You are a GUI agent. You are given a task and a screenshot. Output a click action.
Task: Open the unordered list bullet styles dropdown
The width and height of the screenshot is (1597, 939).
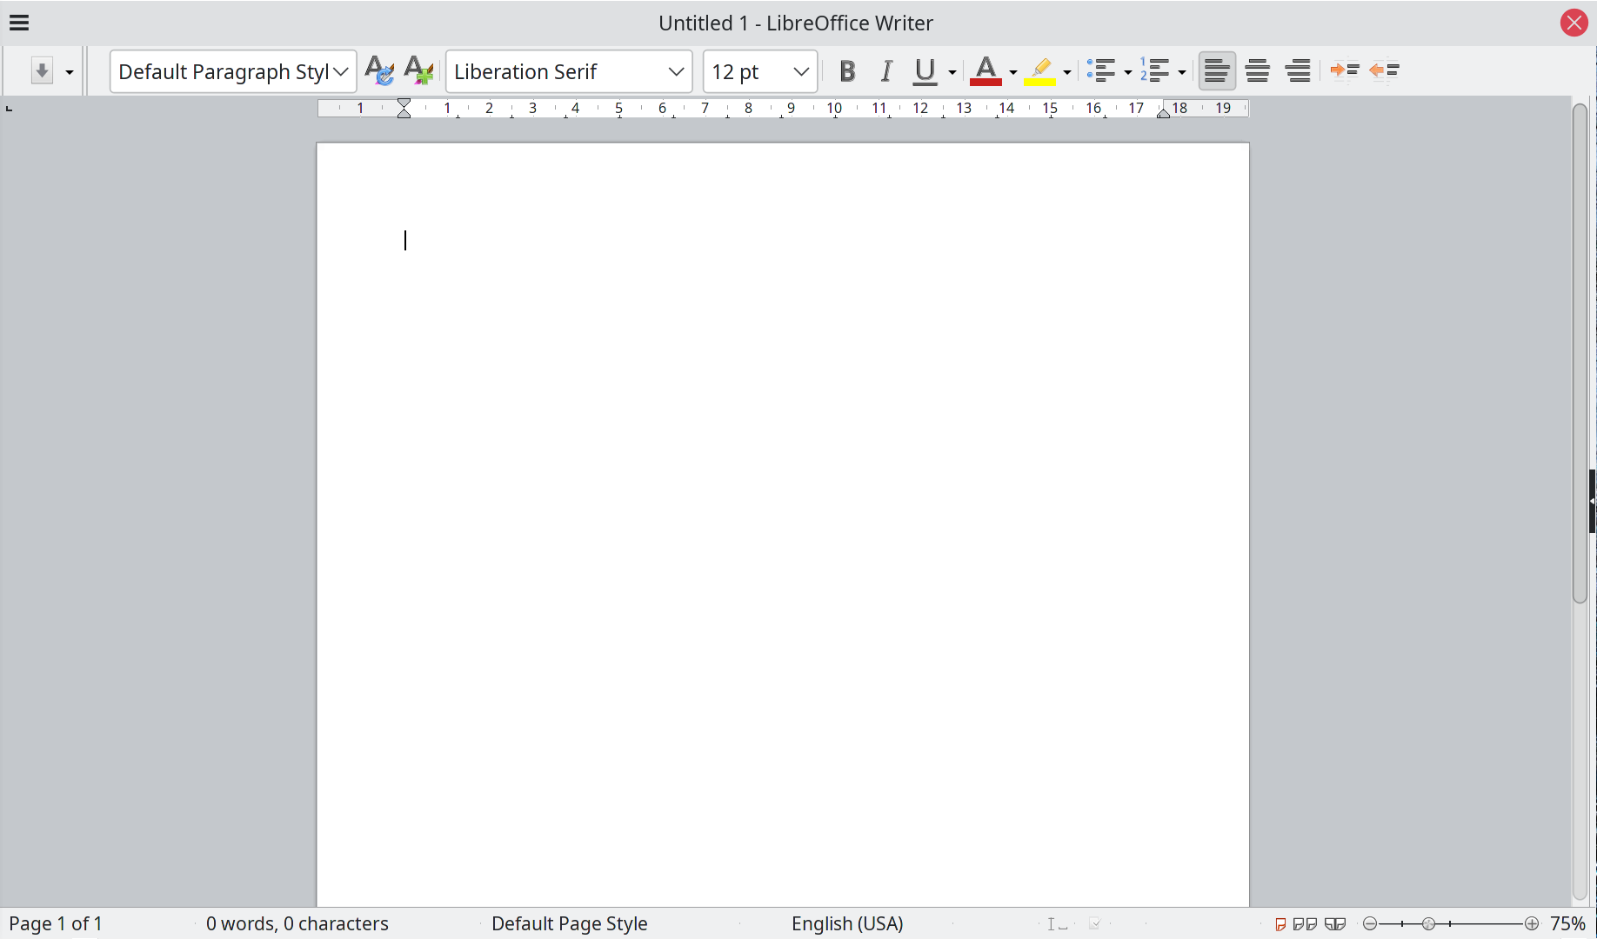1128,72
